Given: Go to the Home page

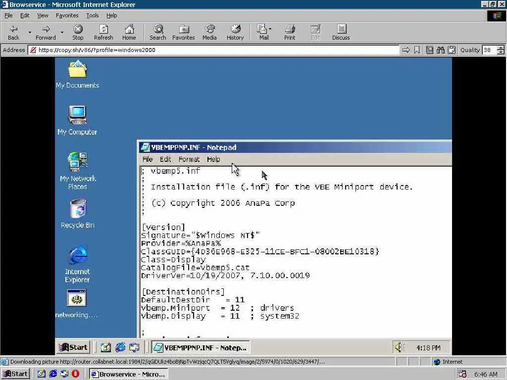Looking at the screenshot, I should (129, 32).
